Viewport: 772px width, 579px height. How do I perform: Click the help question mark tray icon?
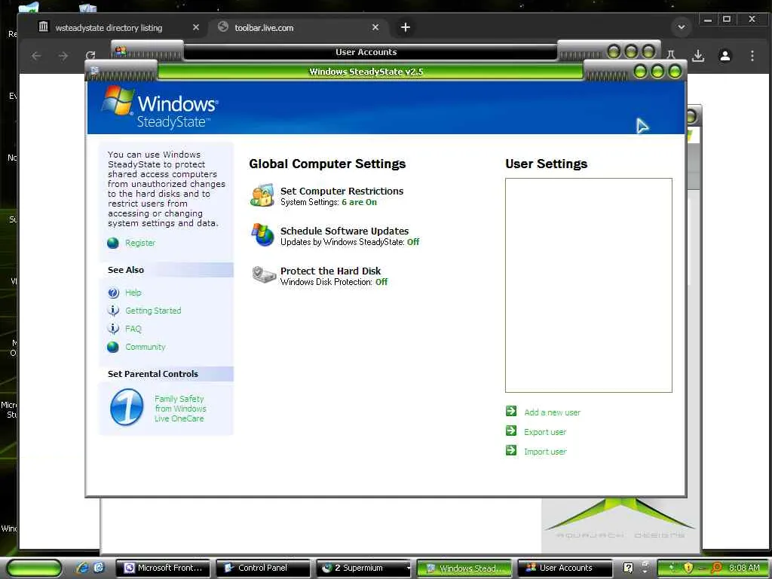click(x=628, y=568)
